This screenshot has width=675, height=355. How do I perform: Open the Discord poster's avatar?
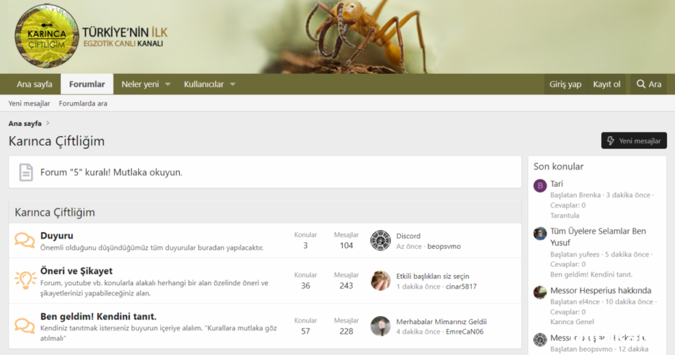tap(380, 240)
